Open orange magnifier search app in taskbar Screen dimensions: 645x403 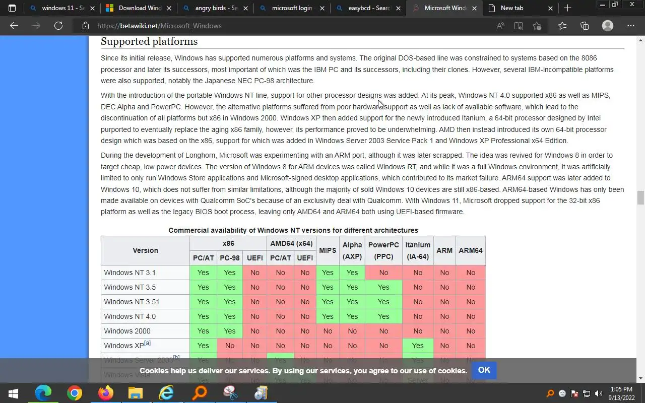point(200,393)
